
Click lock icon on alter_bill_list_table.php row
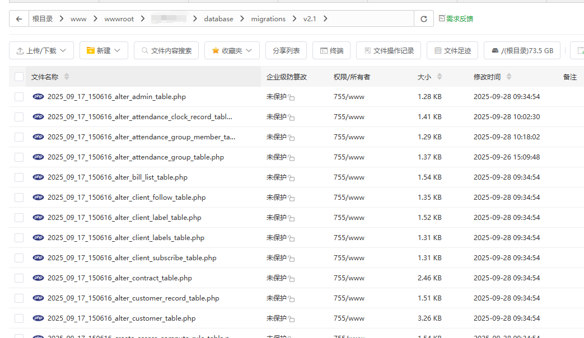(292, 179)
